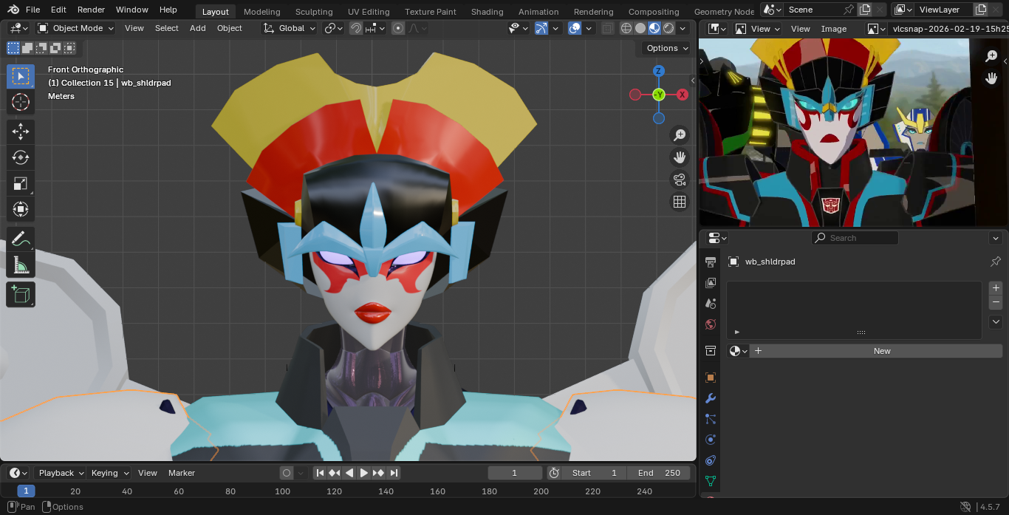Open the Particles properties tab
The image size is (1009, 515).
tap(711, 419)
